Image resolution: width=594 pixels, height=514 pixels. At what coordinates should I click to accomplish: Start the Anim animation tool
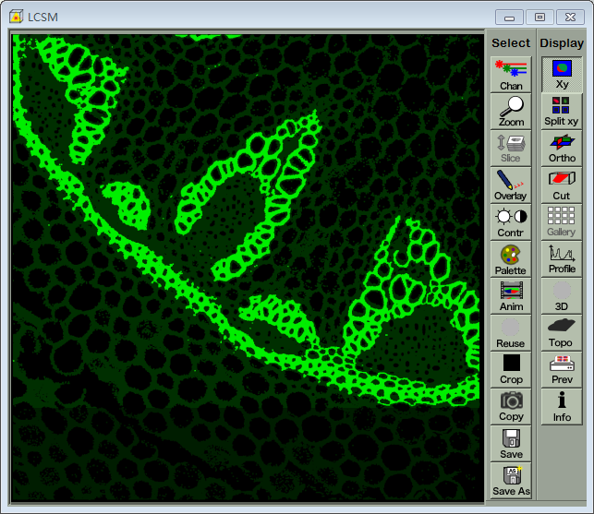point(511,295)
